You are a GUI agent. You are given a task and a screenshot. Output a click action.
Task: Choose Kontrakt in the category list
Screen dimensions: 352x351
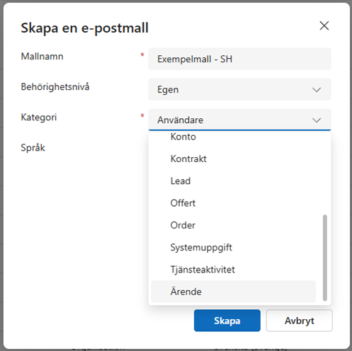[234, 159]
